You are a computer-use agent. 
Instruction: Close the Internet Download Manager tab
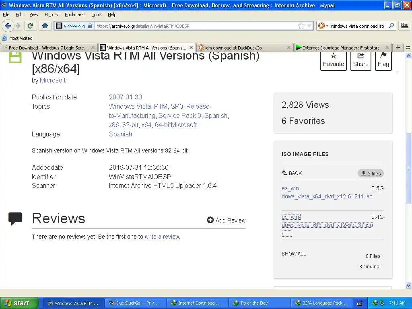click(x=387, y=47)
